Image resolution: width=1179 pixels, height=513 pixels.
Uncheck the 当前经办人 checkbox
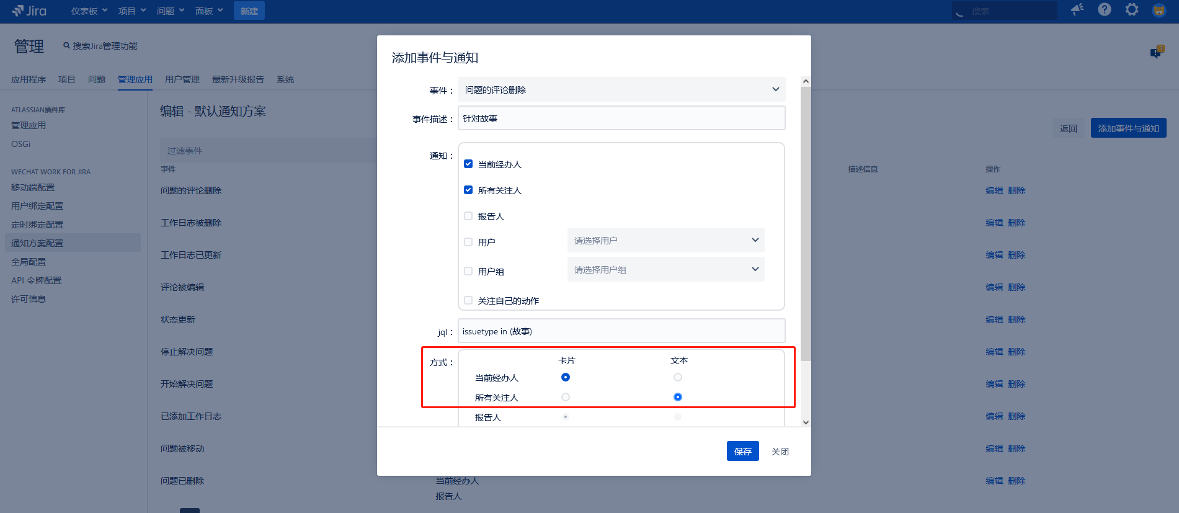[468, 164]
